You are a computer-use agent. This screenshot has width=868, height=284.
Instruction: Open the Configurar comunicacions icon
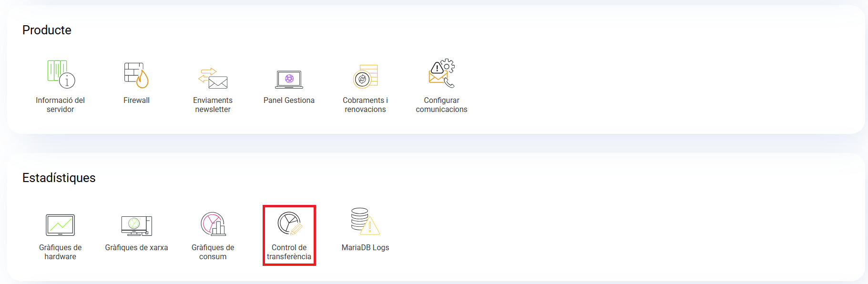tap(441, 74)
